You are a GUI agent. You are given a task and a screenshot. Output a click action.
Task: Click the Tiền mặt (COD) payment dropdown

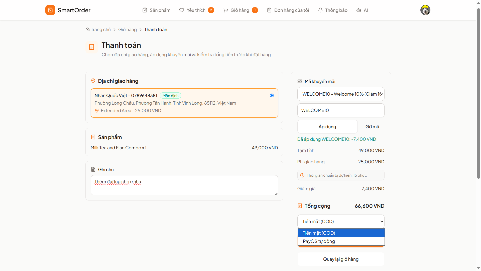[x=341, y=221]
